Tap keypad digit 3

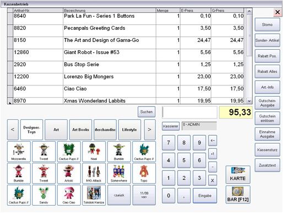click(199, 178)
